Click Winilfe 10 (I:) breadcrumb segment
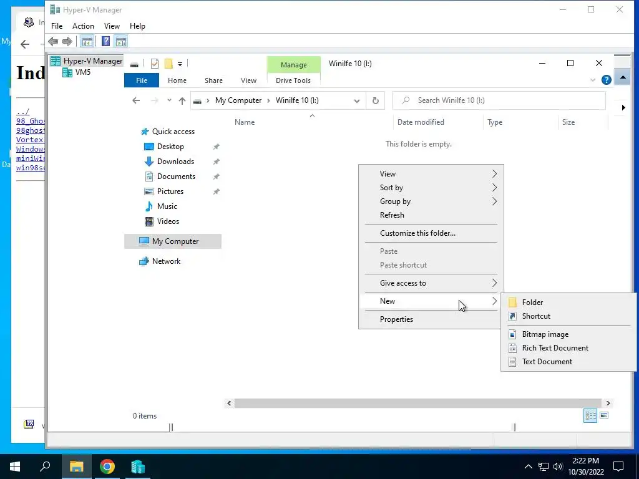Viewport: 639px width, 479px height. 297,100
